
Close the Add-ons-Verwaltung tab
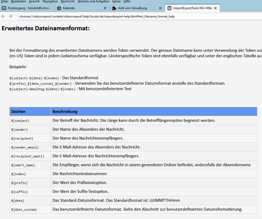pos(160,8)
